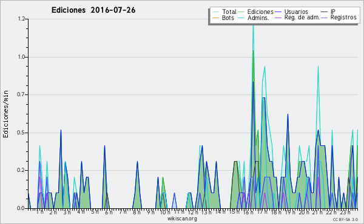Click the 12 h tick label
This screenshot has height=224, width=364.
tap(193, 212)
